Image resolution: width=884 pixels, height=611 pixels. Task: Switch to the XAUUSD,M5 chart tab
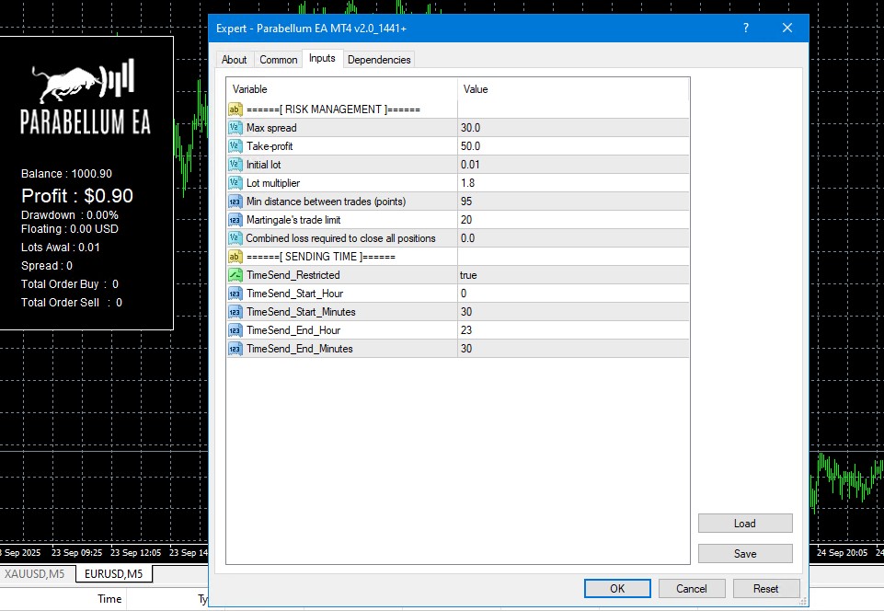pos(35,574)
